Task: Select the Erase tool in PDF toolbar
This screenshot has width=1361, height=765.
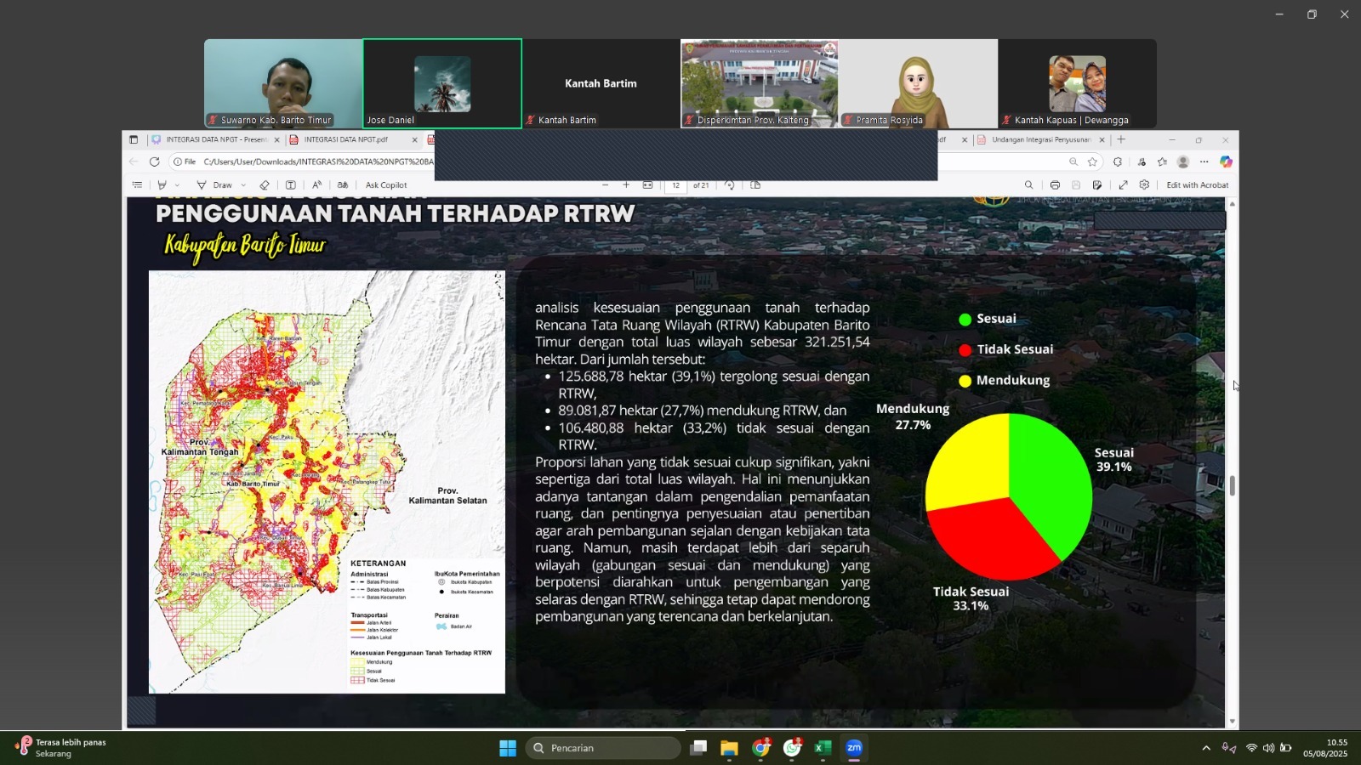Action: 265,185
